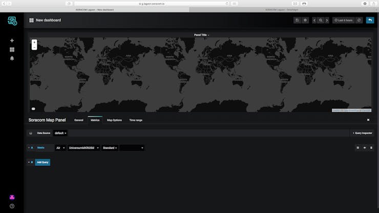Screen dimensions: 379x213
Task: Click the New dashboard title
Action: click(48, 20)
